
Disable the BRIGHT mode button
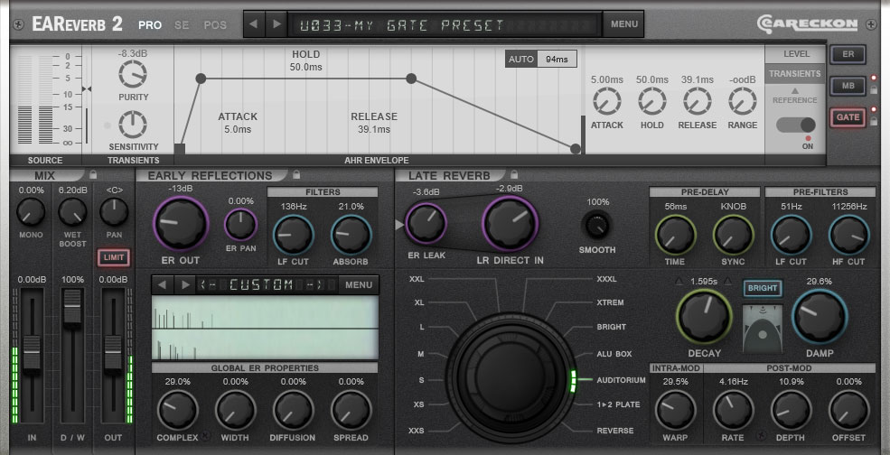(x=762, y=288)
